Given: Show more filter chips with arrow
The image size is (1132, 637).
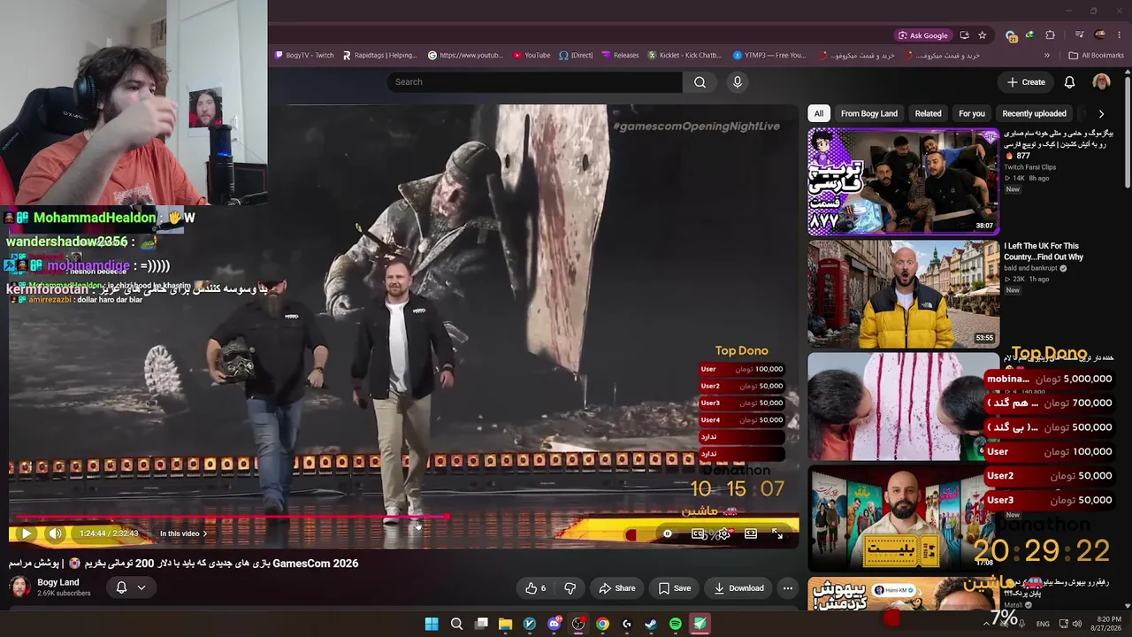Looking at the screenshot, I should point(1101,113).
